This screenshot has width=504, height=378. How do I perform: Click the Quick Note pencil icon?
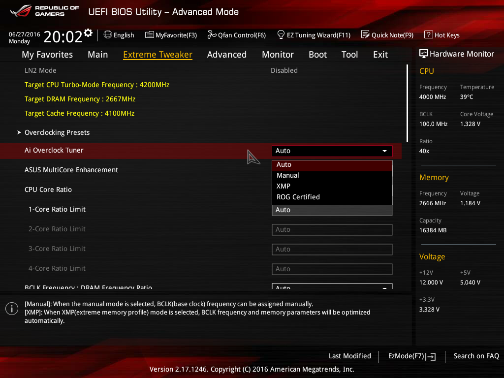[x=366, y=34]
